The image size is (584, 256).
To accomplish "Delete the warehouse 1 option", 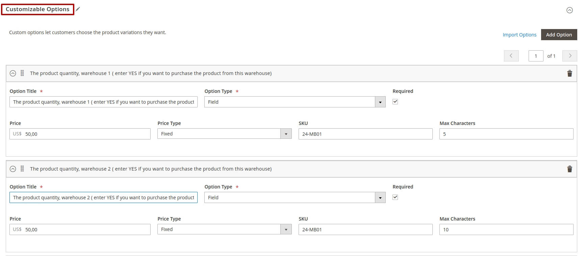I will 569,73.
